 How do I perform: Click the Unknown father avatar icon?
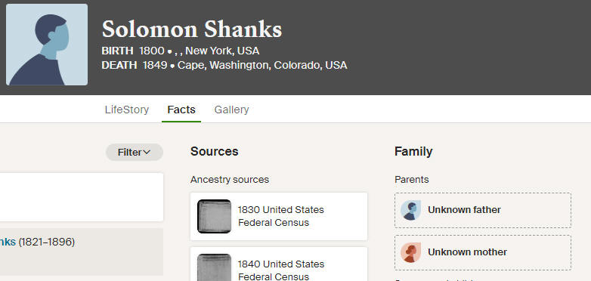pyautogui.click(x=410, y=210)
